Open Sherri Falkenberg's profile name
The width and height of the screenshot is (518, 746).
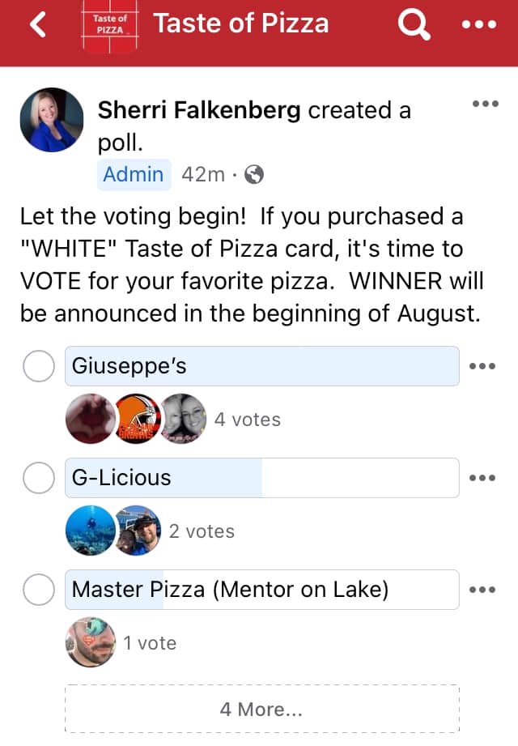click(200, 110)
